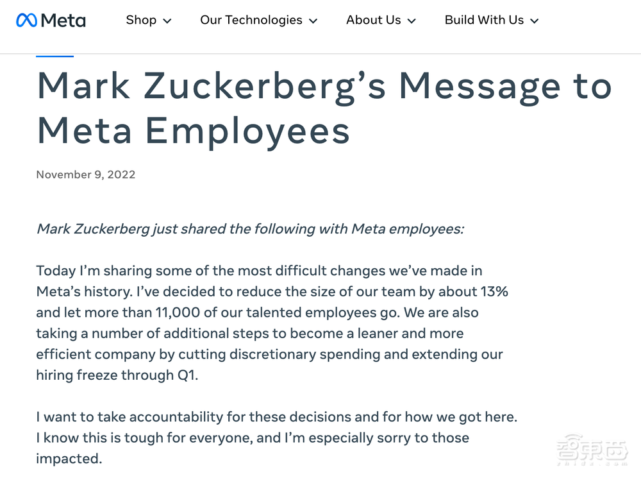Click the article headline about Zuckerberg's message
Image resolution: width=641 pixels, height=478 pixels.
324,108
